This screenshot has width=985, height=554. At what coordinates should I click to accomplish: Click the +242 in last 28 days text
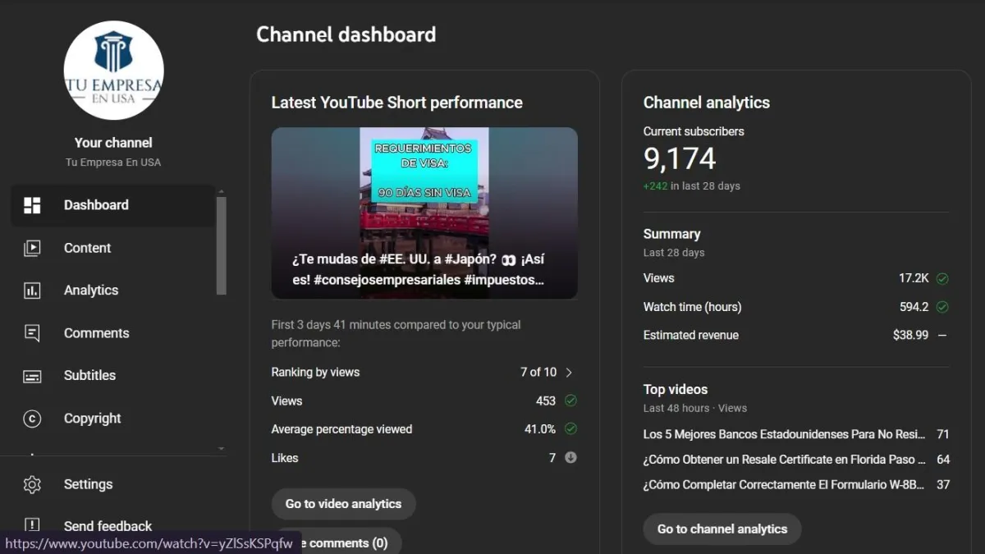(692, 186)
